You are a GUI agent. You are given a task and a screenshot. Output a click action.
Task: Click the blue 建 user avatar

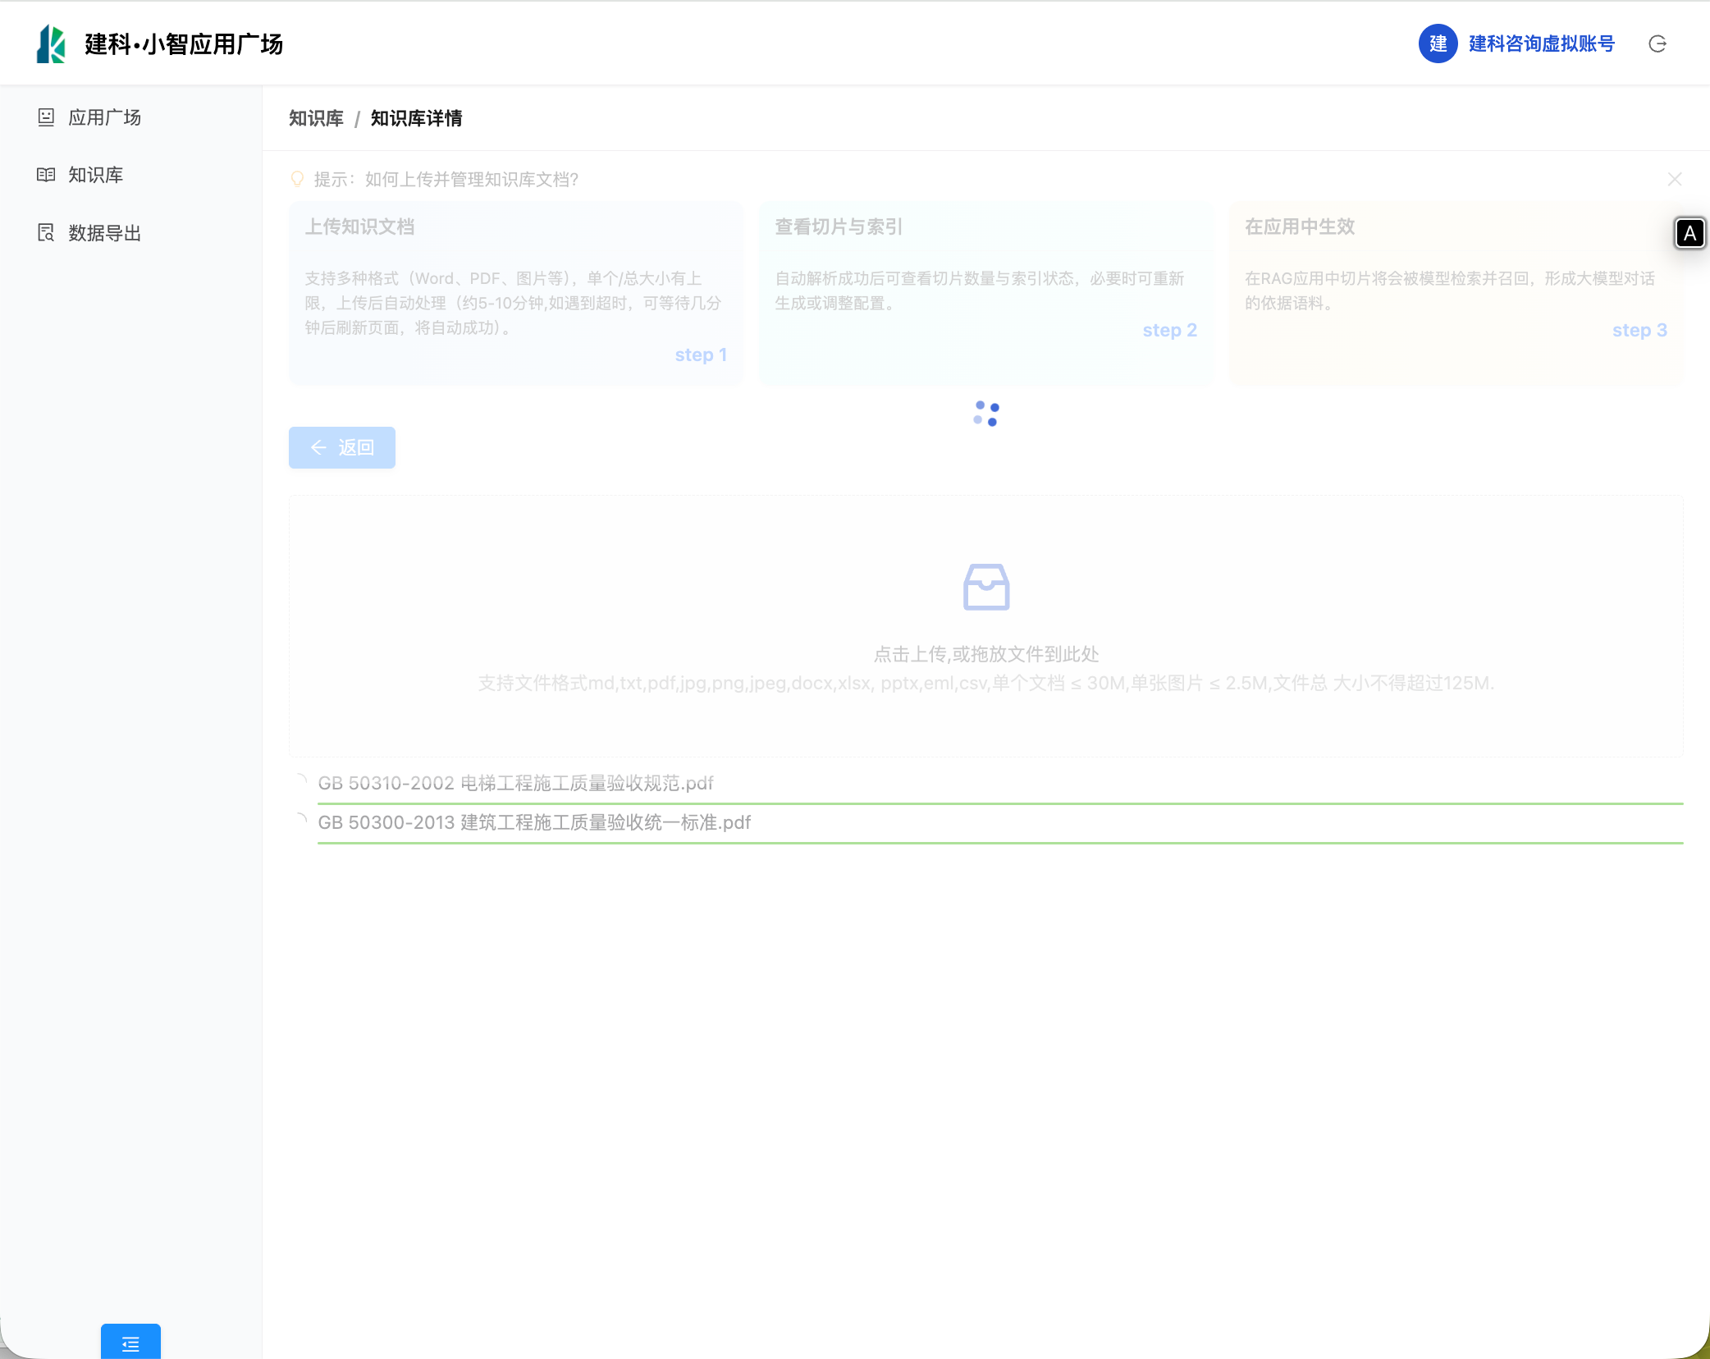pos(1438,43)
